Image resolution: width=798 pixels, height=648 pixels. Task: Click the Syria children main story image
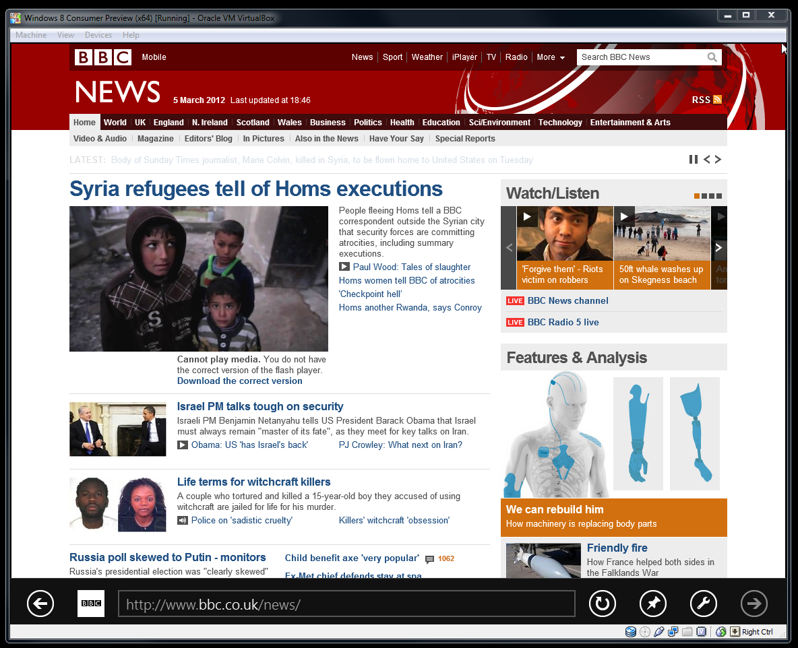tap(199, 279)
